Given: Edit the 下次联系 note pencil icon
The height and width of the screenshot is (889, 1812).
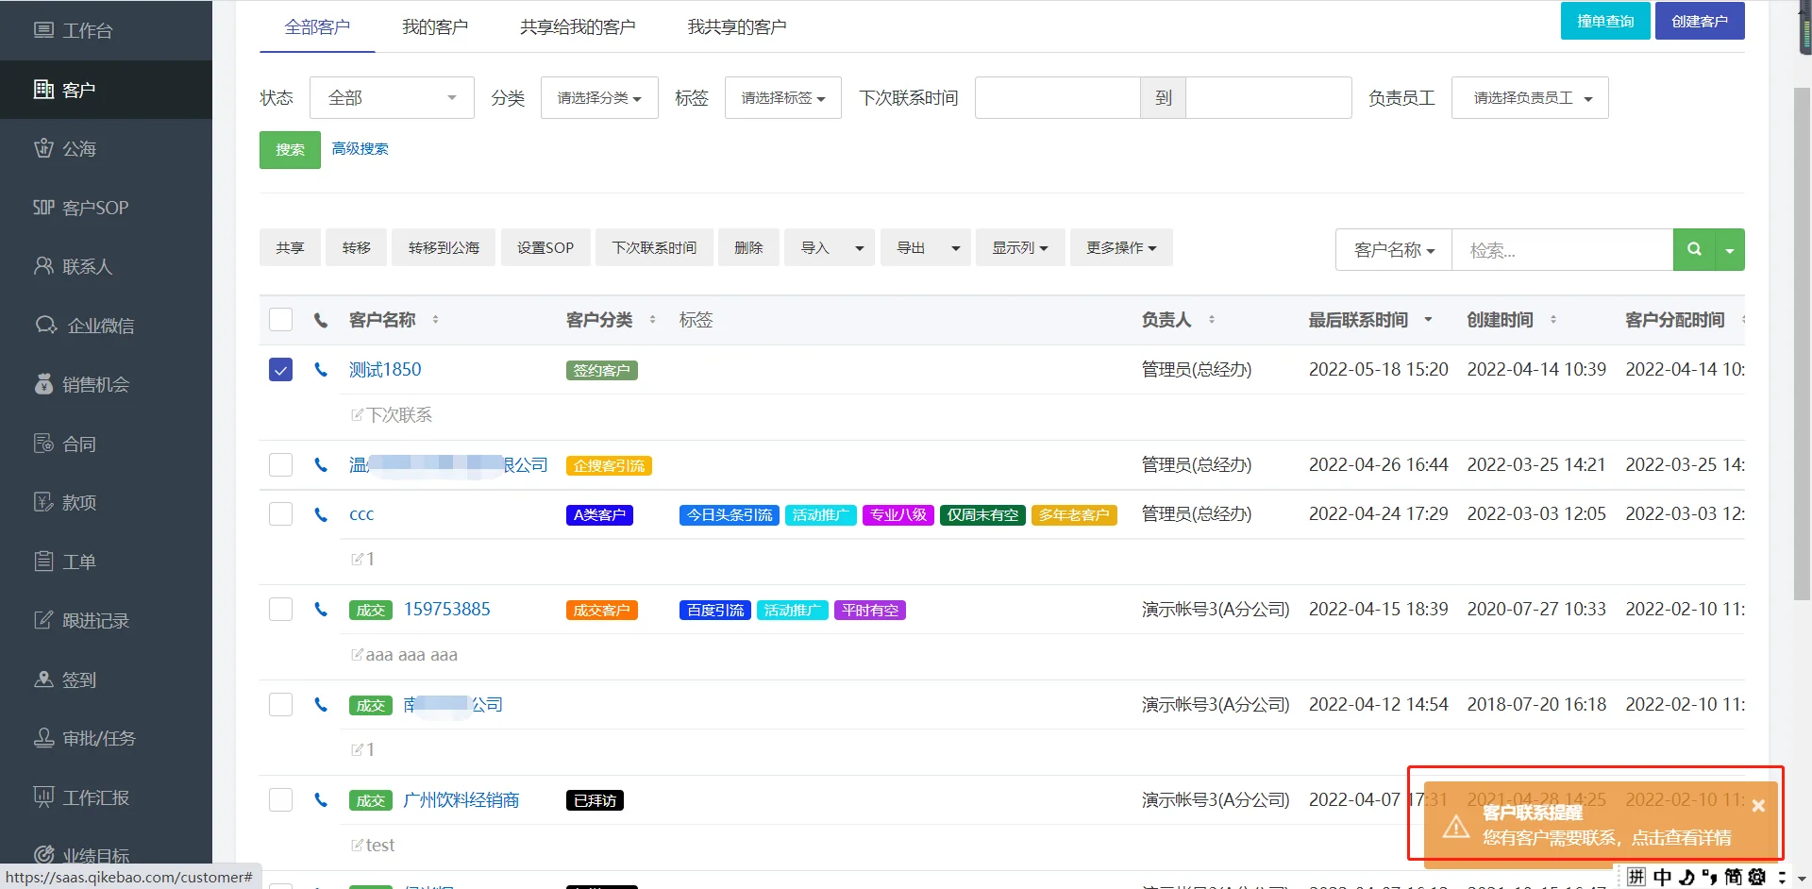Looking at the screenshot, I should pyautogui.click(x=357, y=415).
